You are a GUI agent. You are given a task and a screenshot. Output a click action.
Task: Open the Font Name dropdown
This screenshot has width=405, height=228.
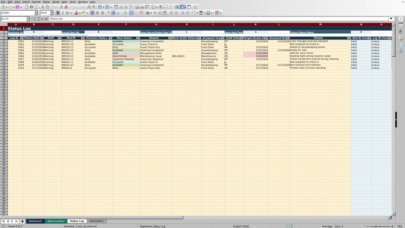[36, 13]
